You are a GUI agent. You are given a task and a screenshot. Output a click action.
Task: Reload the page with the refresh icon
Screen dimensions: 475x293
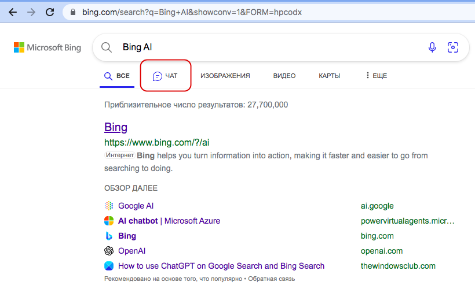tap(50, 12)
